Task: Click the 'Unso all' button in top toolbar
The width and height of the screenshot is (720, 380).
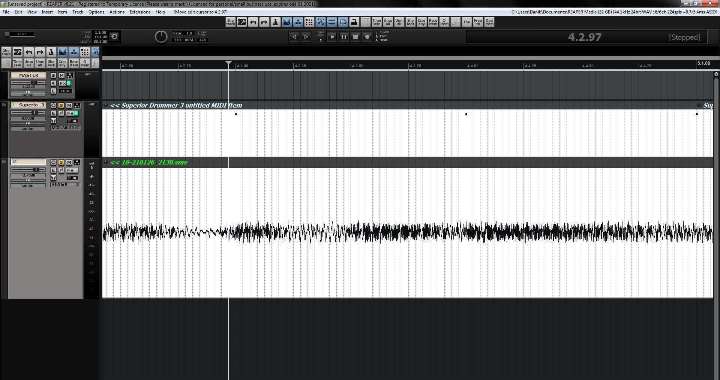Action: pyautogui.click(x=388, y=22)
